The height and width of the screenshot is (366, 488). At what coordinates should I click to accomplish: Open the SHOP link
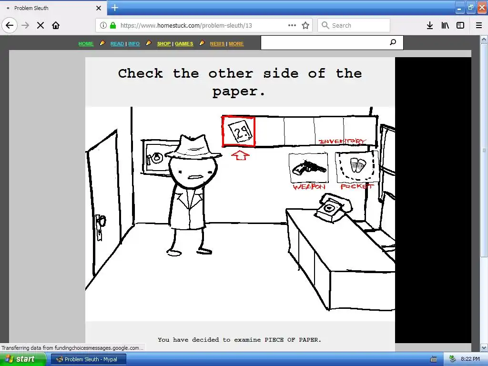coord(164,43)
